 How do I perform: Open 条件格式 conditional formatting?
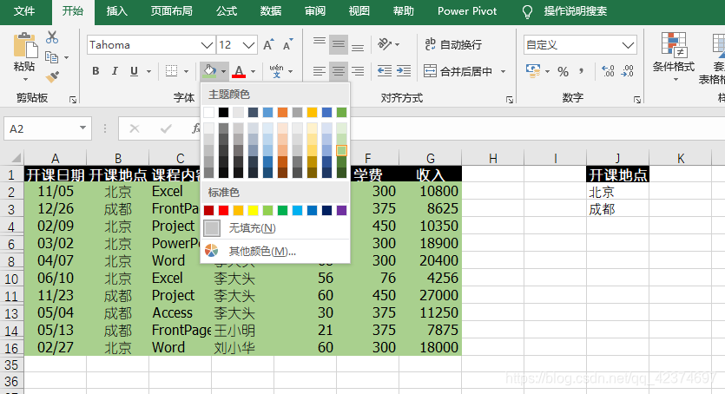click(674, 56)
